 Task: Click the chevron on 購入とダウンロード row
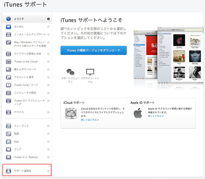48,69
